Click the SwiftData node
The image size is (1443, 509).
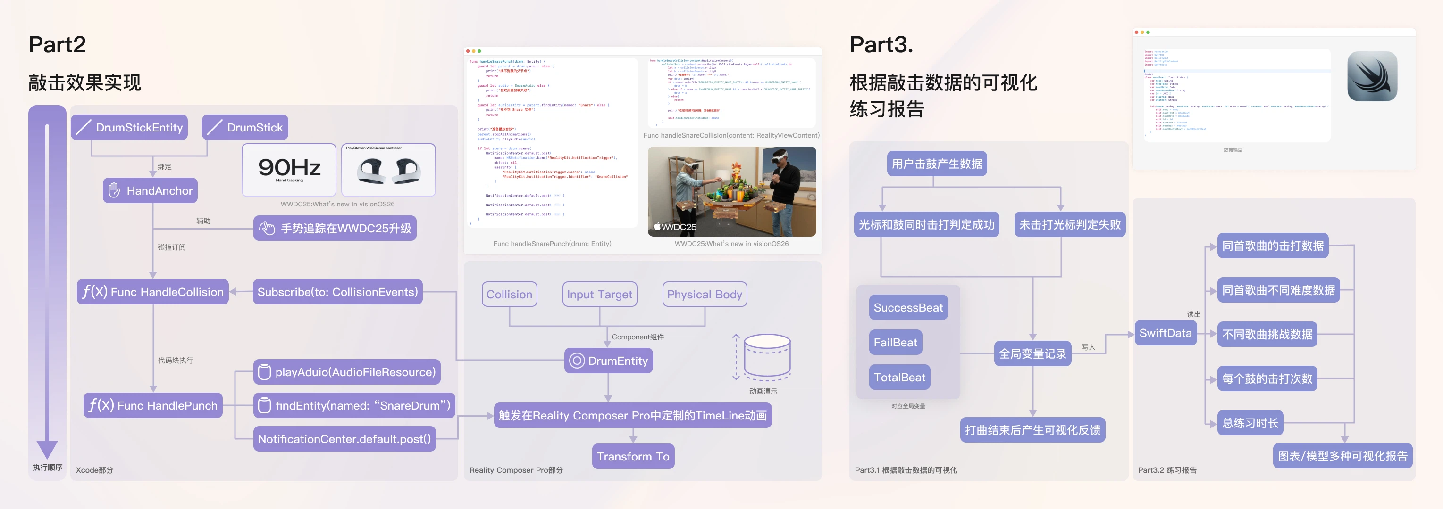[1165, 333]
